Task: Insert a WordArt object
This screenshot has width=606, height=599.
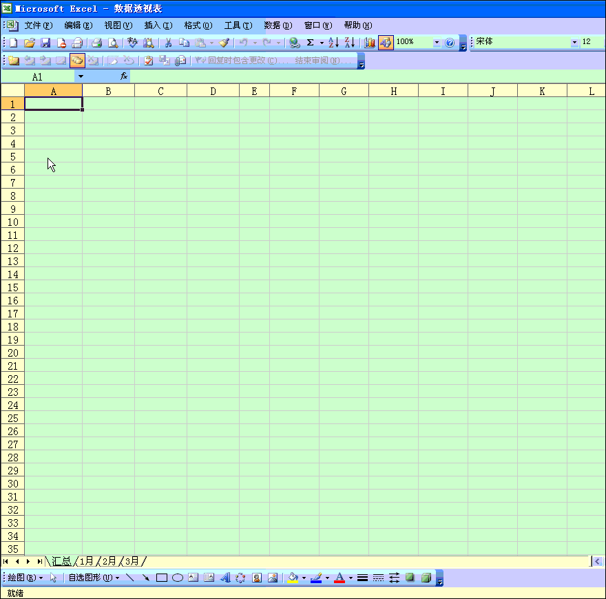Action: click(224, 578)
